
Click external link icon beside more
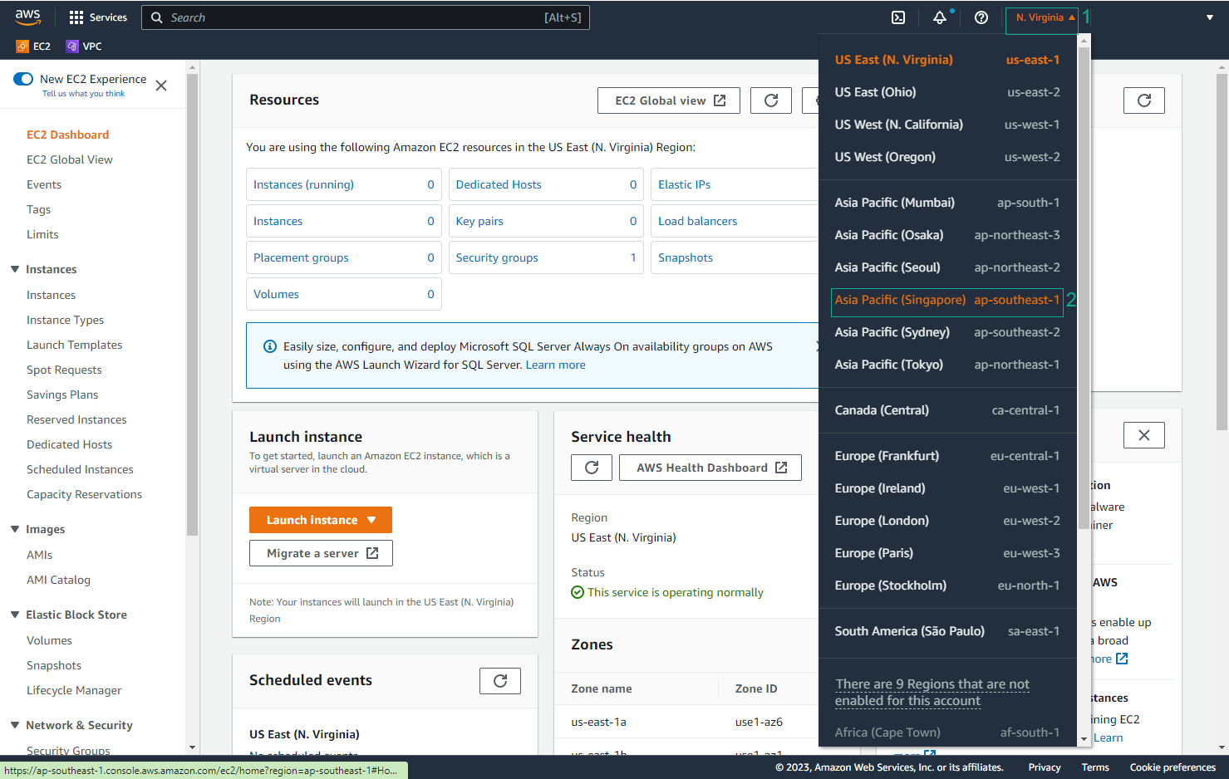click(x=1122, y=659)
